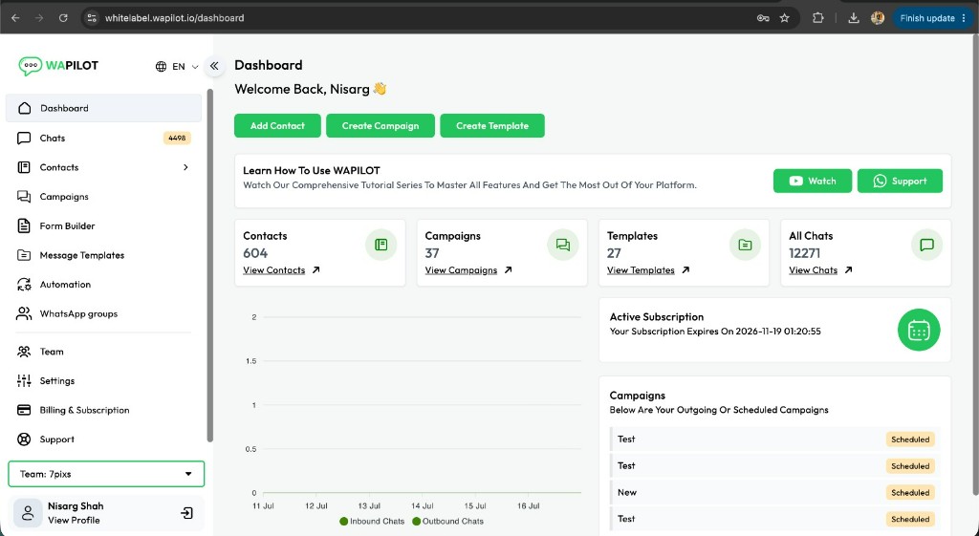Open Message Templates in the sidebar

tap(103, 255)
